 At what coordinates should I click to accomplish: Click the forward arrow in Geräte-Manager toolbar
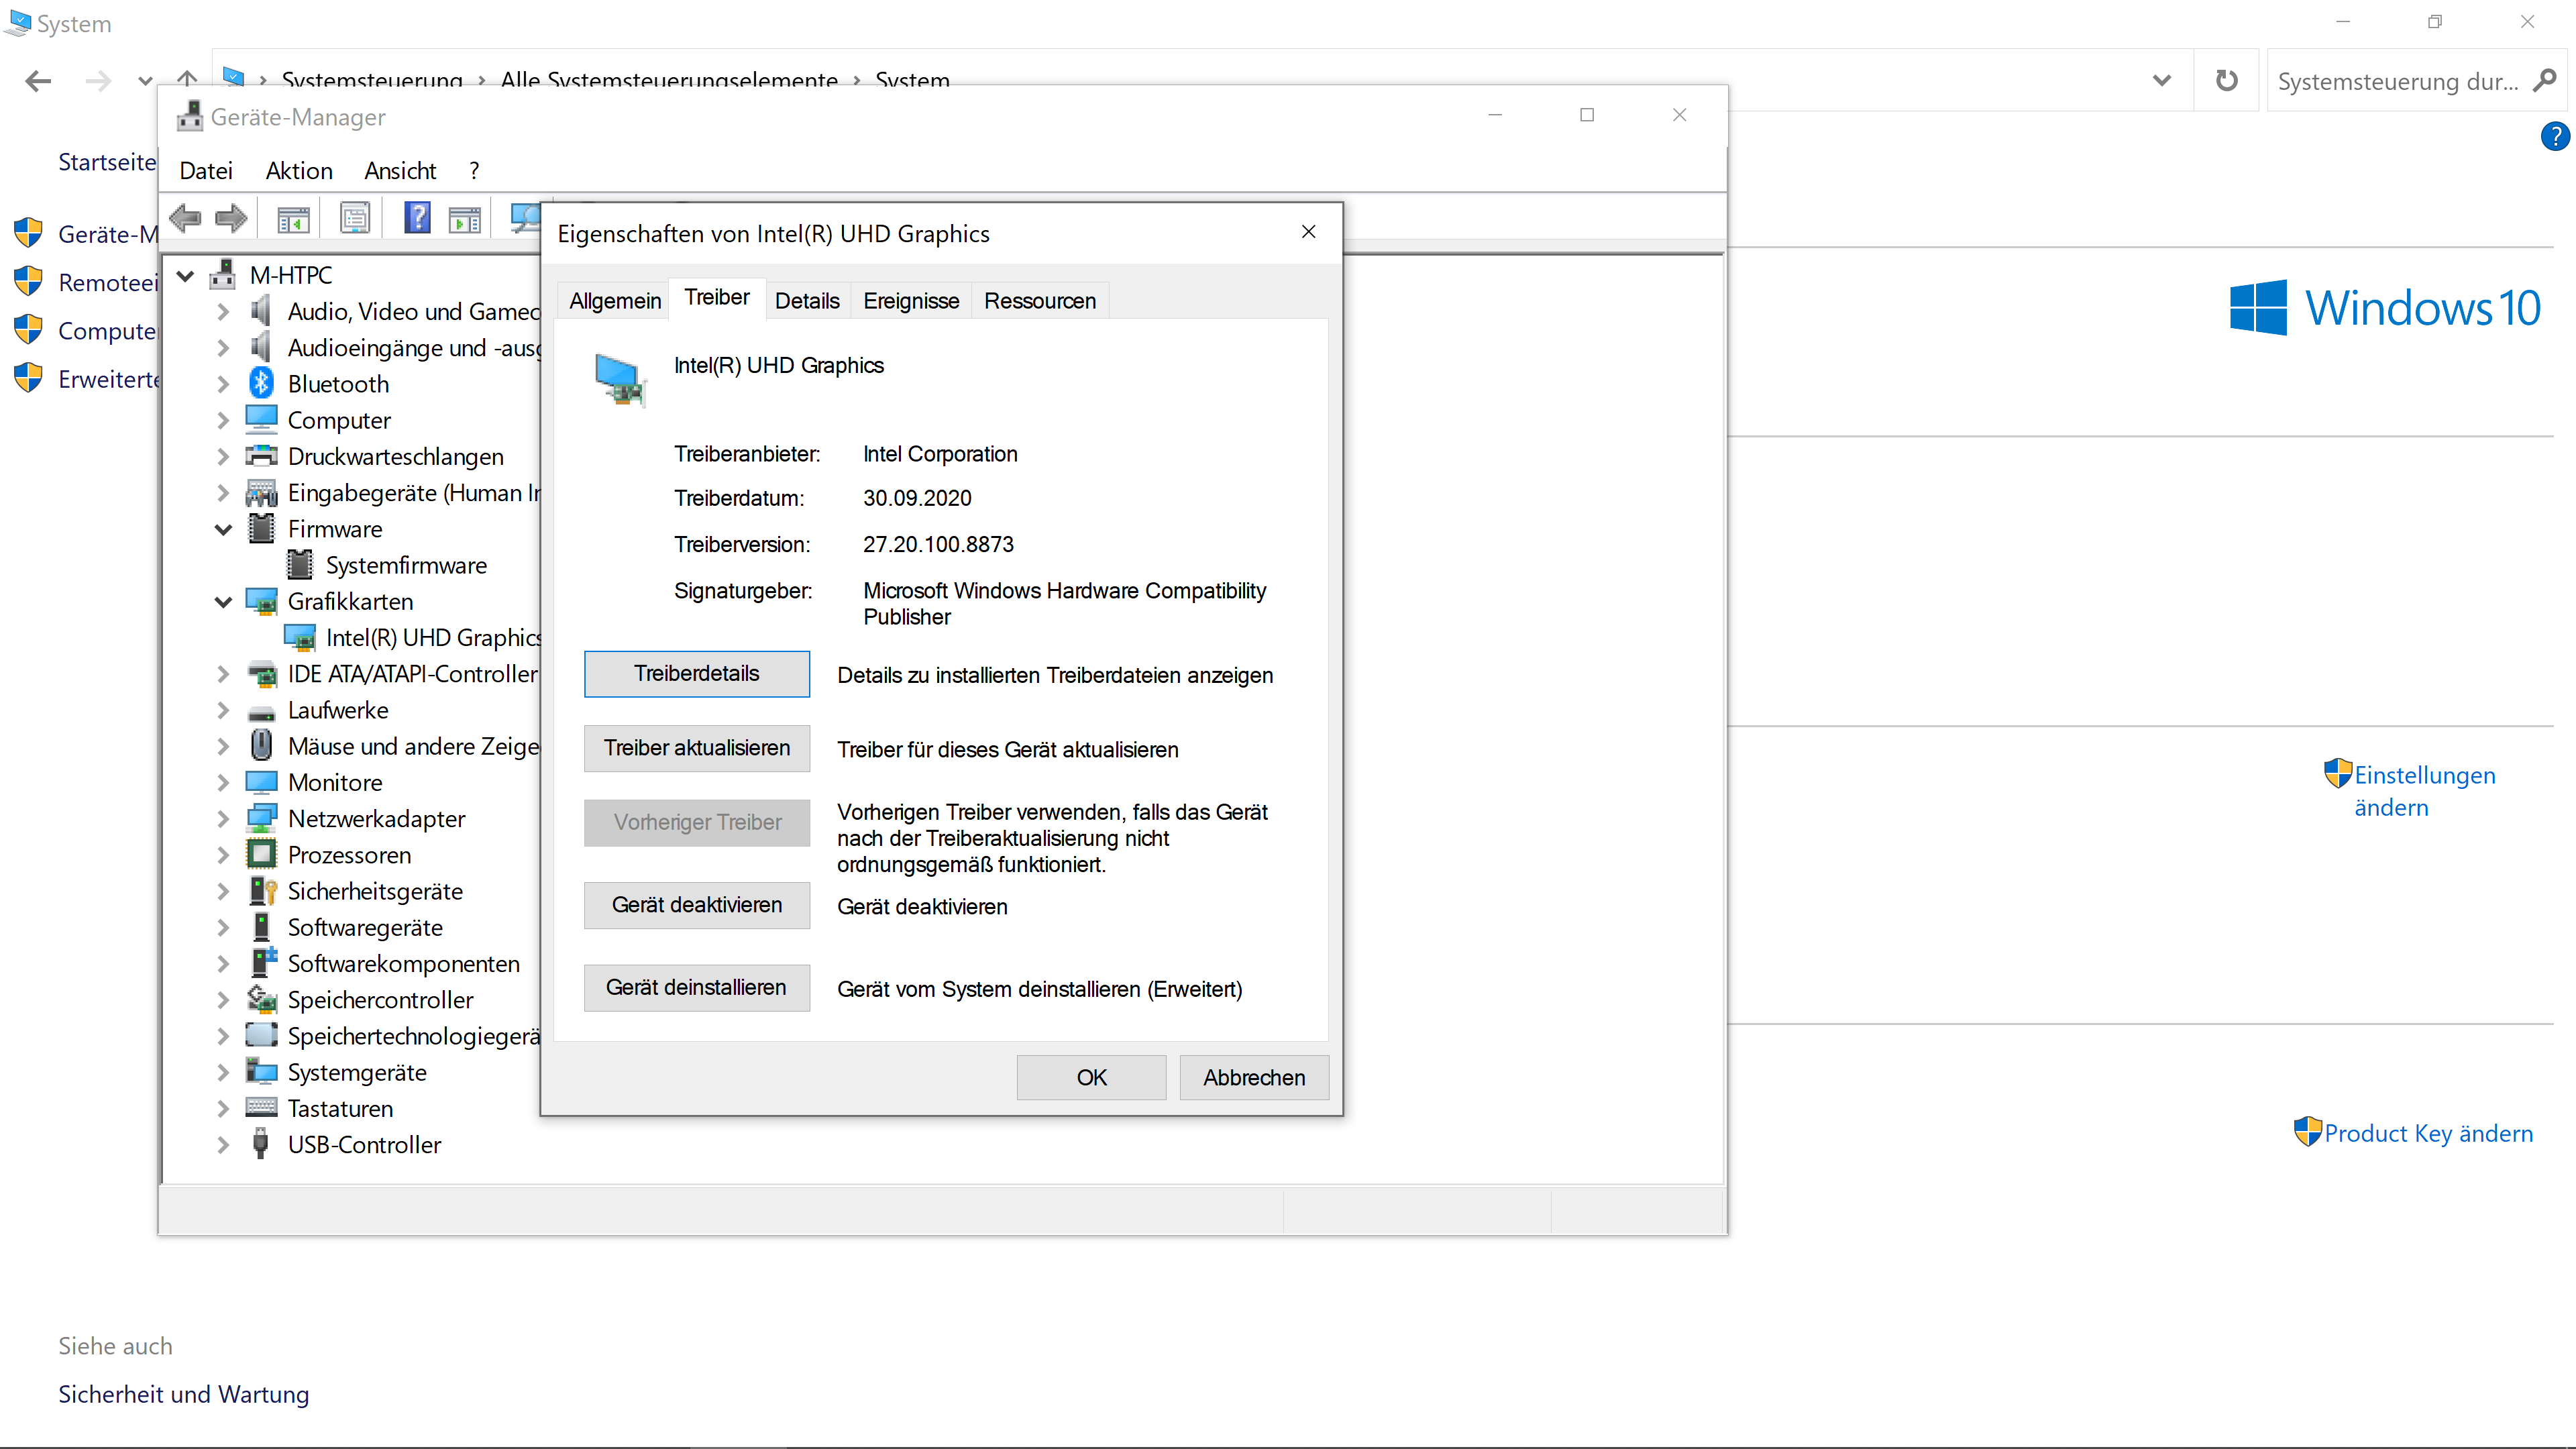click(231, 218)
